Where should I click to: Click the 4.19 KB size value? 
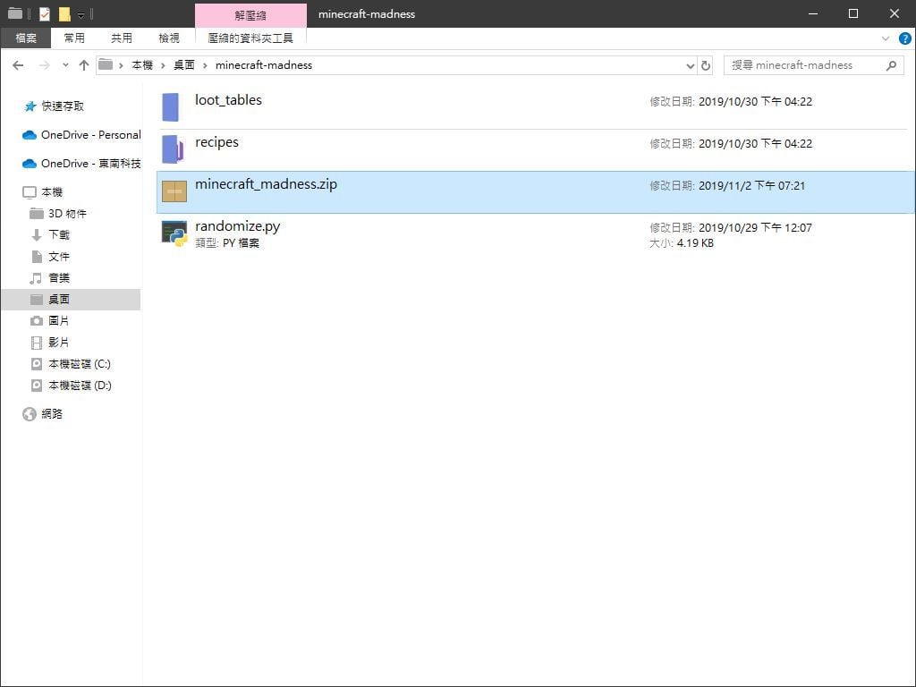point(695,243)
